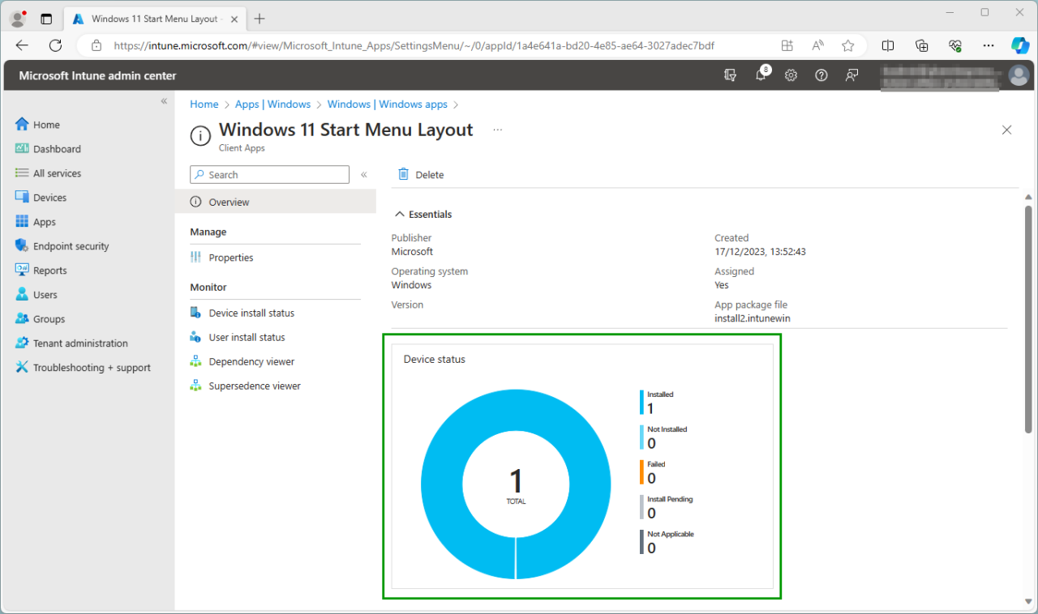1038x614 pixels.
Task: Click the help question mark icon
Action: pyautogui.click(x=821, y=75)
